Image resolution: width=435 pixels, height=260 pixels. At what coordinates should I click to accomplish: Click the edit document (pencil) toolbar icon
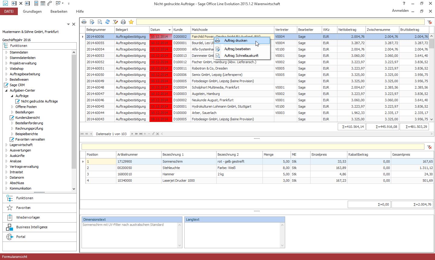(x=92, y=22)
